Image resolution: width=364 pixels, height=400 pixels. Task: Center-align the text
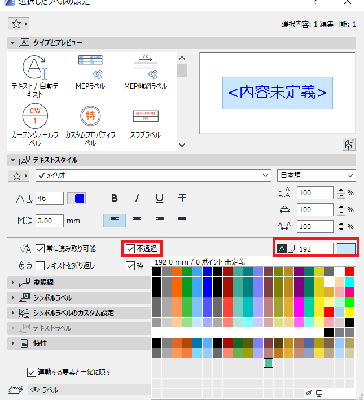(137, 221)
